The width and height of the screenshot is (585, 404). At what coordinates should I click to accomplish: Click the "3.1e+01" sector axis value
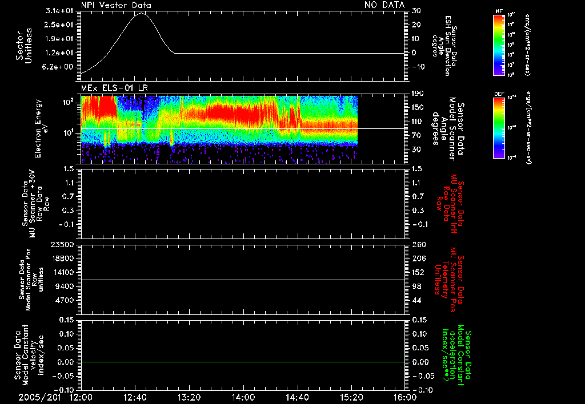[x=59, y=11]
